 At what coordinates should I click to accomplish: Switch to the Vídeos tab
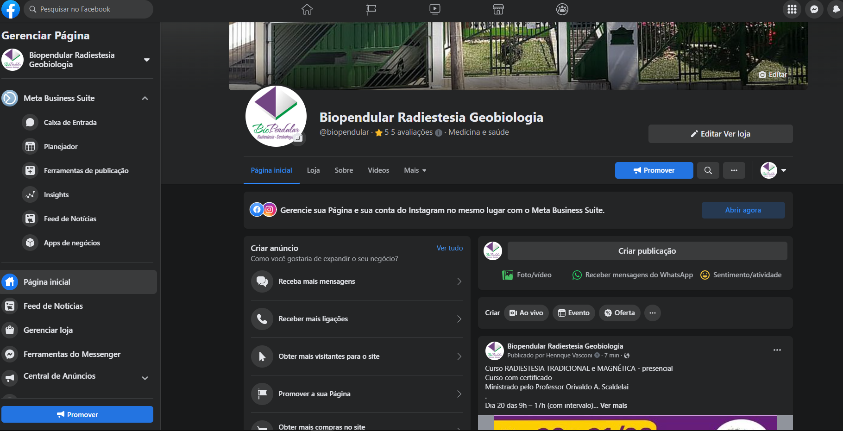coord(378,170)
